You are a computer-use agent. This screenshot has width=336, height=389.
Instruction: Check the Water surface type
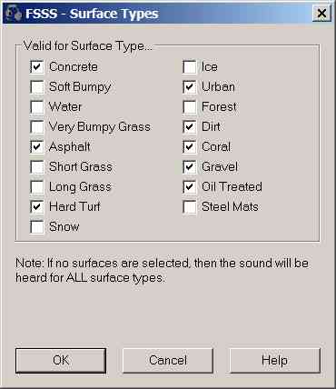click(37, 107)
